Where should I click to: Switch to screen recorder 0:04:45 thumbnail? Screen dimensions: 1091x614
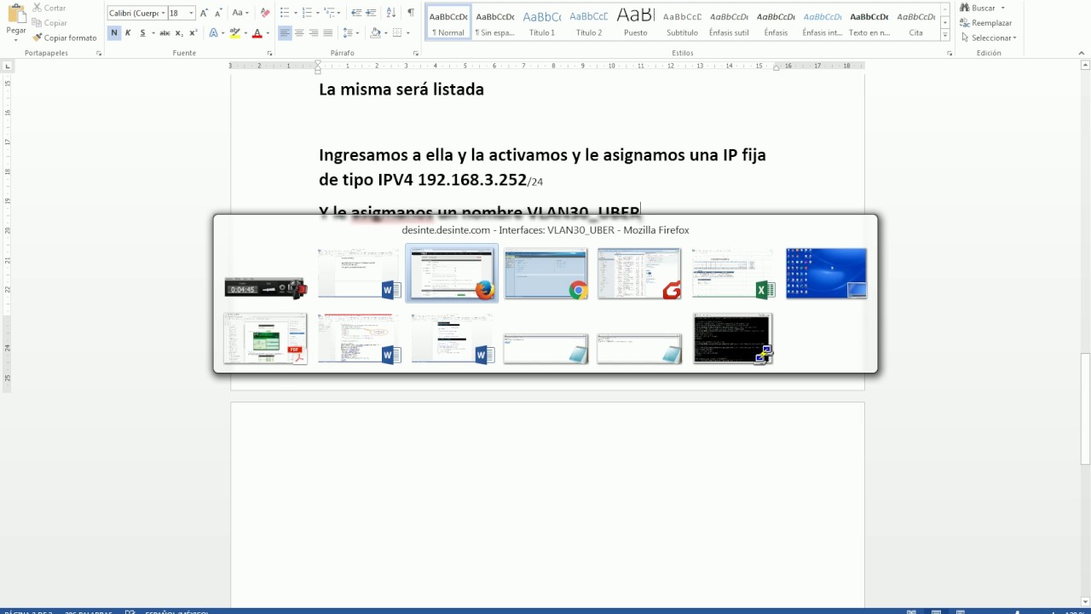coord(265,288)
